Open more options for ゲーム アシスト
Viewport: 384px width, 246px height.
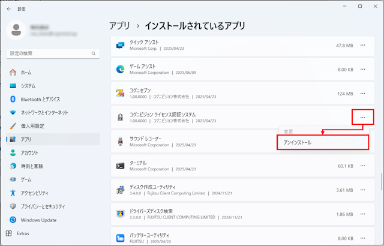point(362,70)
